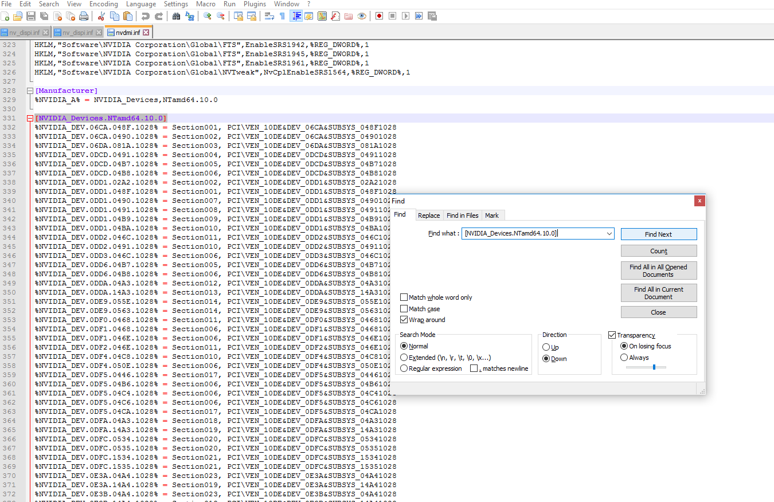Viewport: 774px width, 502px height.
Task: Click the Find Next button
Action: (659, 234)
